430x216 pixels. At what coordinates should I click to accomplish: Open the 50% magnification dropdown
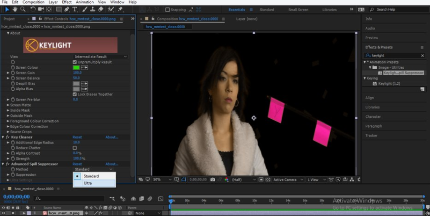click(162, 180)
